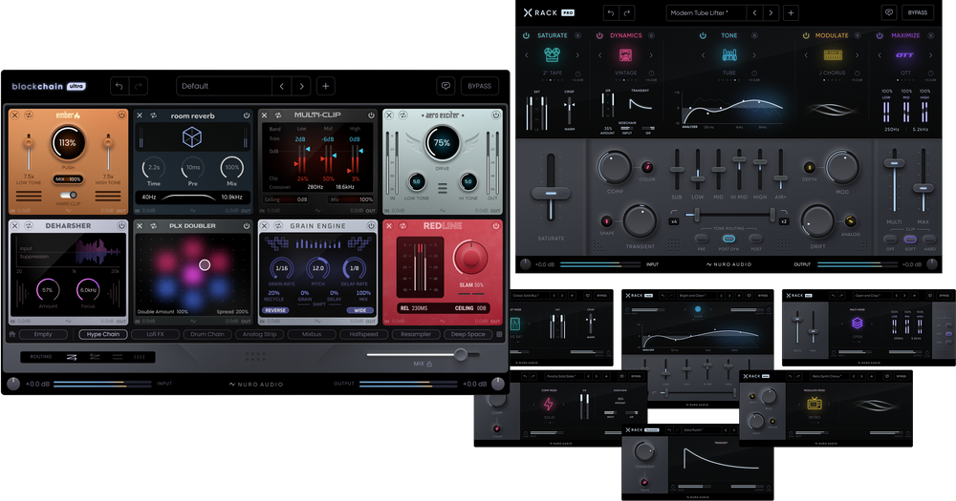Click the Vintage dynamics module icon

pos(626,55)
